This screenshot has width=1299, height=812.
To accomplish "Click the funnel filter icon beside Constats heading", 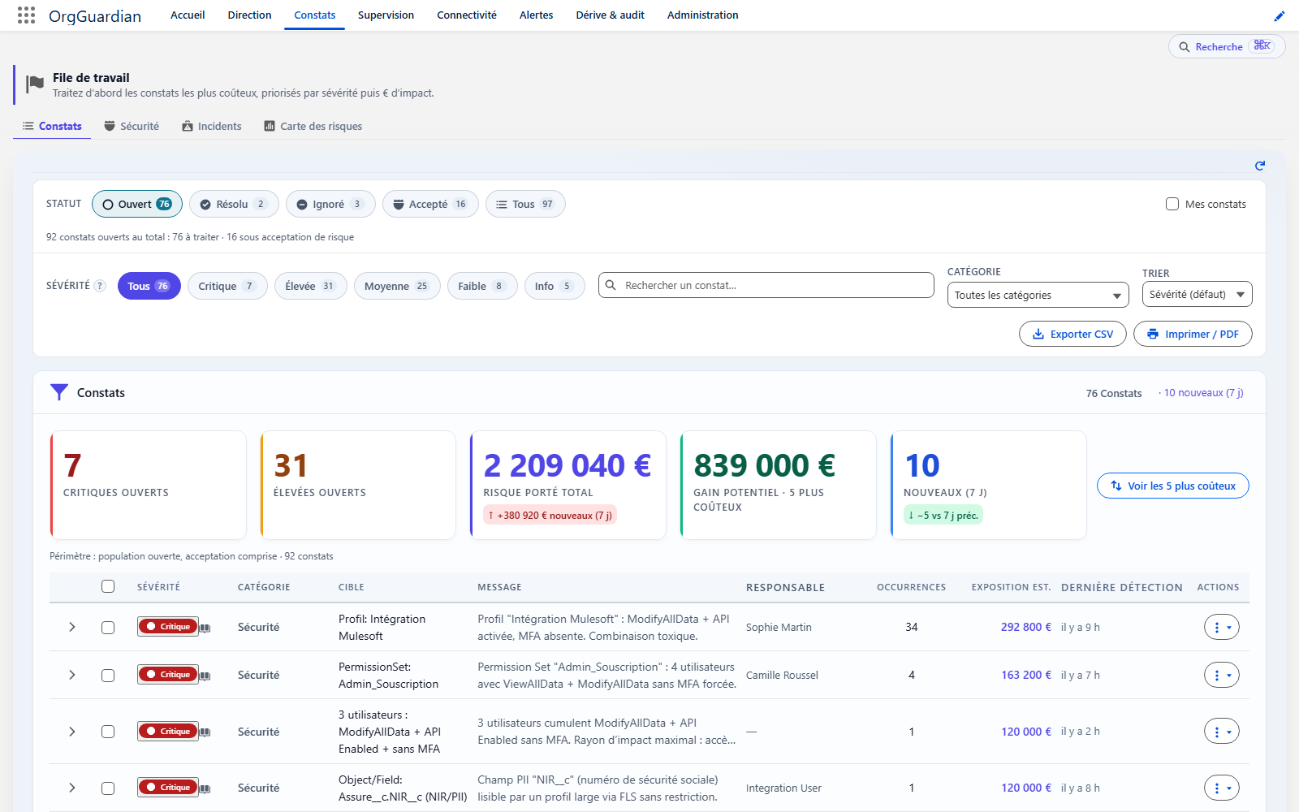I will 59,392.
